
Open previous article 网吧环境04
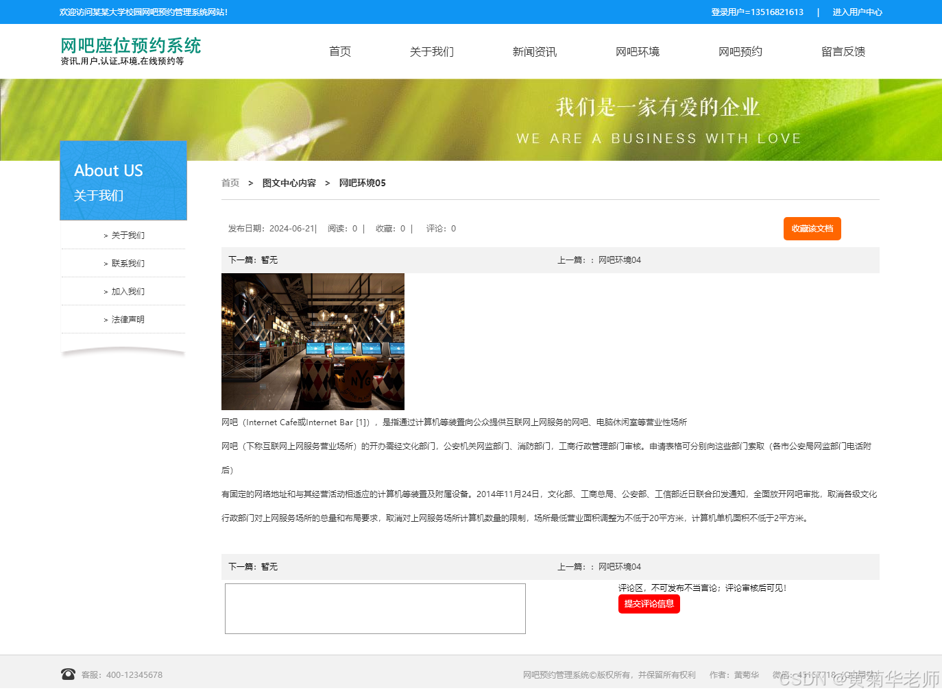[x=619, y=260]
